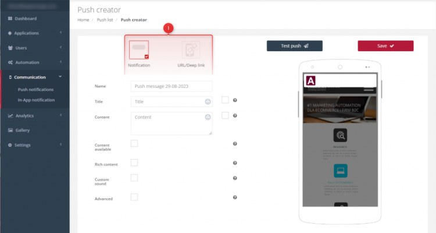
Task: Click into the Name input field
Action: [171, 86]
